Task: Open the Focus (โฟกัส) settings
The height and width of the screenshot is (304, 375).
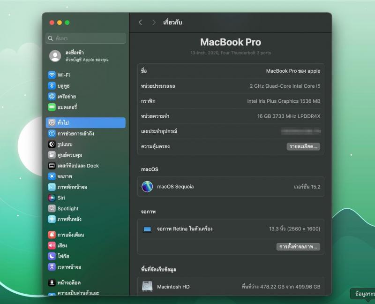Action: (86, 256)
